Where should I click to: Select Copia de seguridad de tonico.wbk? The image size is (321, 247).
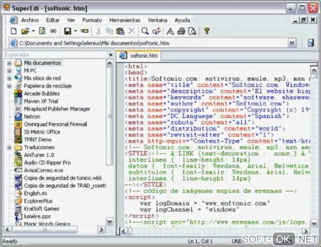63,178
